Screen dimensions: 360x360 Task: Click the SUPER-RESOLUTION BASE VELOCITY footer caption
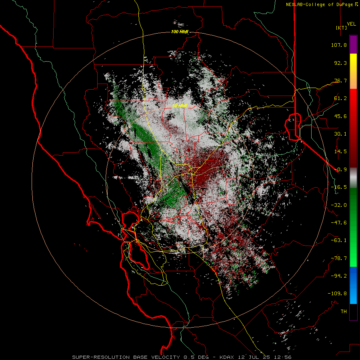[x=182, y=357]
